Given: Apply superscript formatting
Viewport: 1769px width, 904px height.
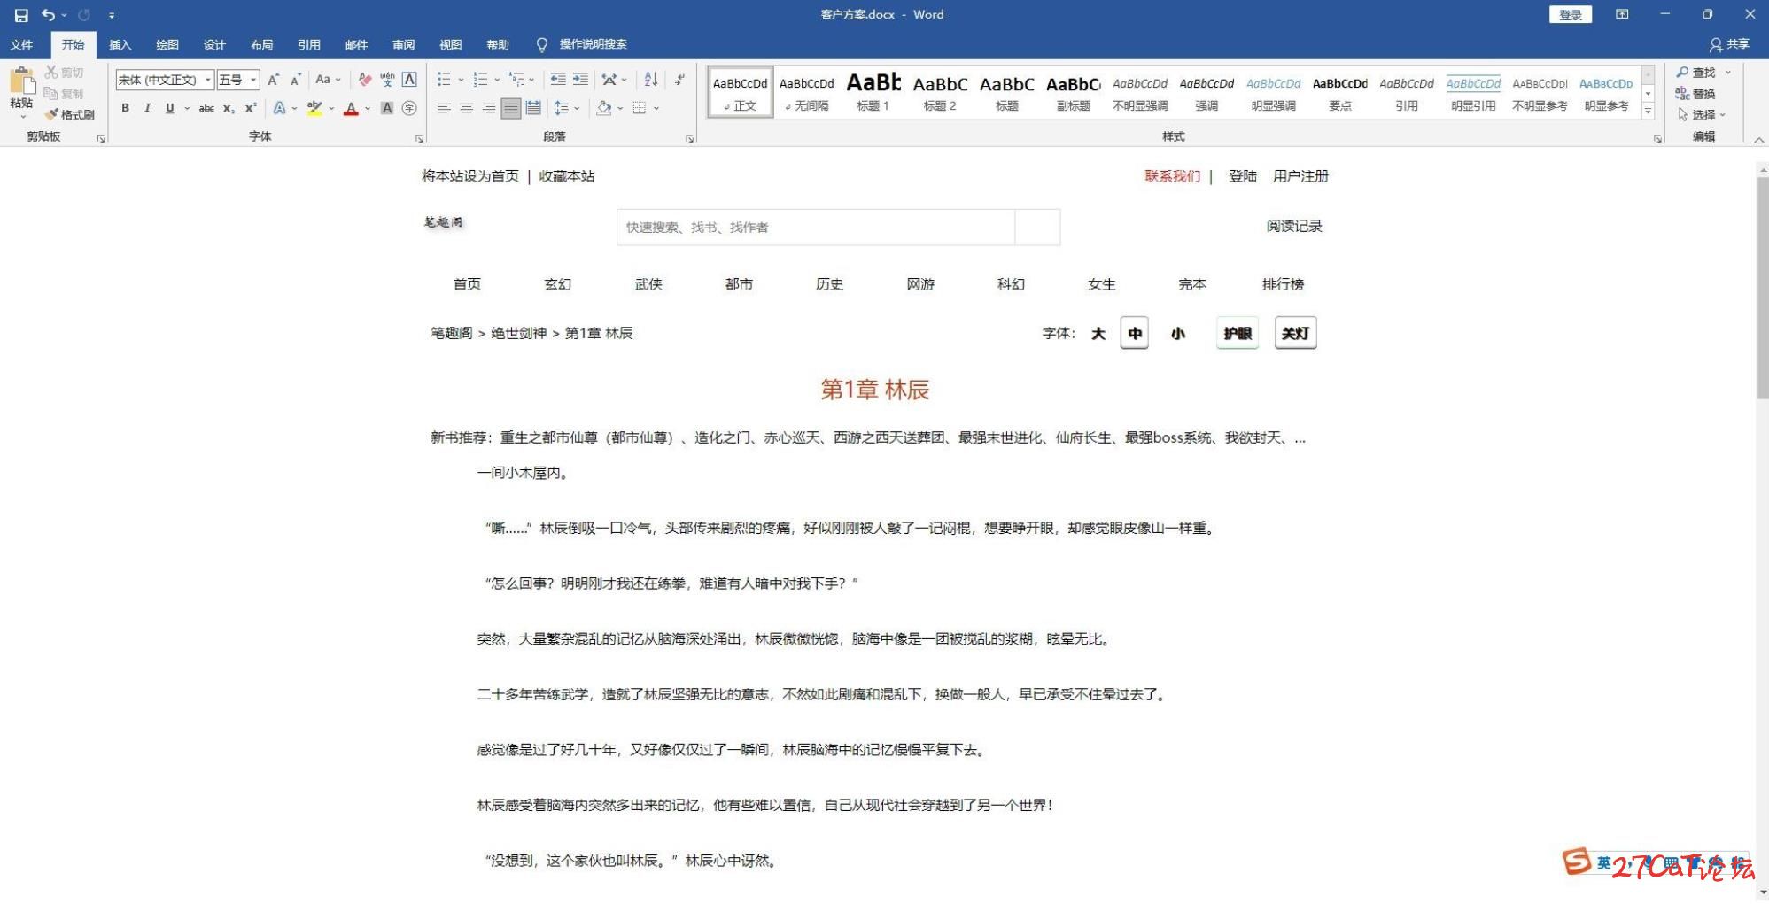Looking at the screenshot, I should pos(251,108).
